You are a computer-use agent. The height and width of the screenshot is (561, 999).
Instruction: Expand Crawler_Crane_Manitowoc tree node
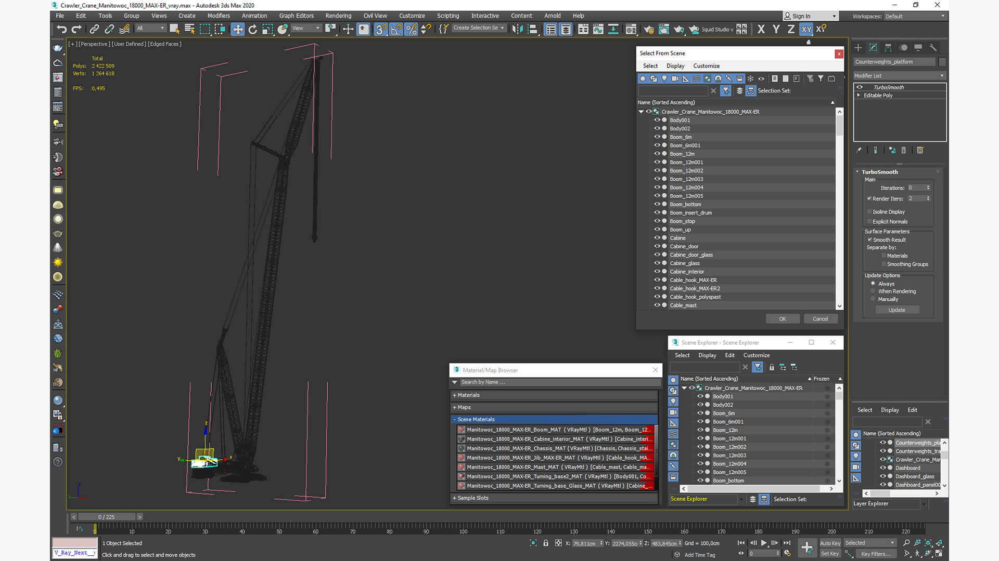tap(640, 111)
